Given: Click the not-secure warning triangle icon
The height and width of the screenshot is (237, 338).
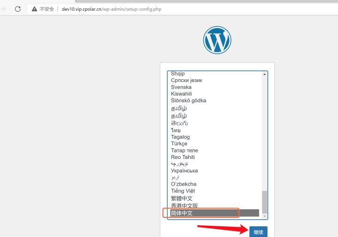Looking at the screenshot, I should (34, 9).
